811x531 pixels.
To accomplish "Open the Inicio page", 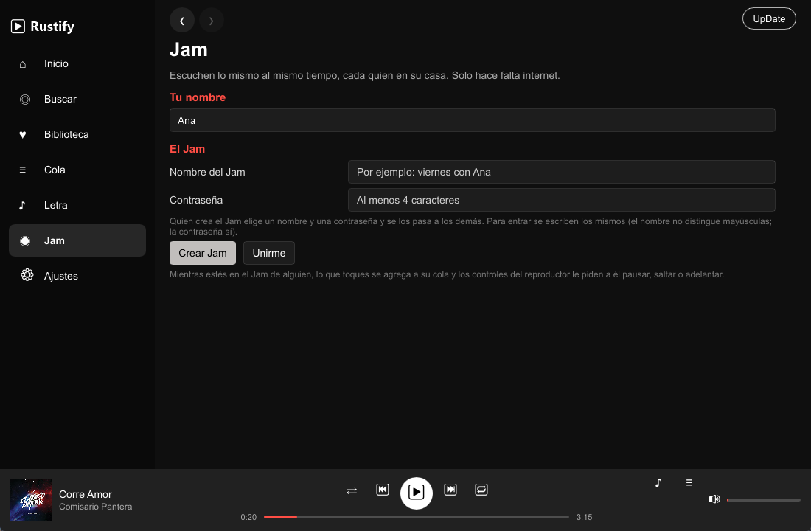I will (77, 63).
